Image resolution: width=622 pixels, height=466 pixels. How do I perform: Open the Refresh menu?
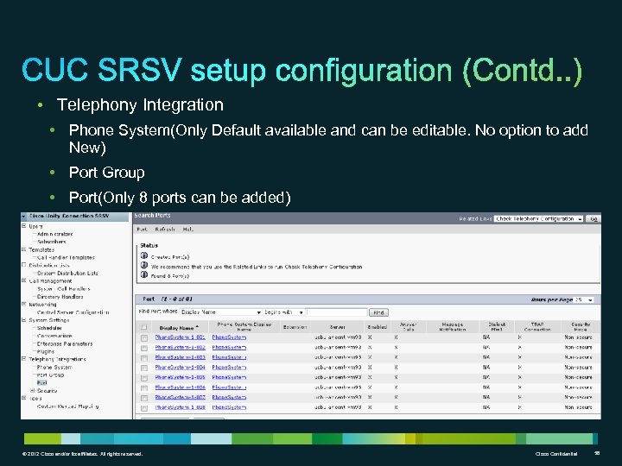coord(165,230)
